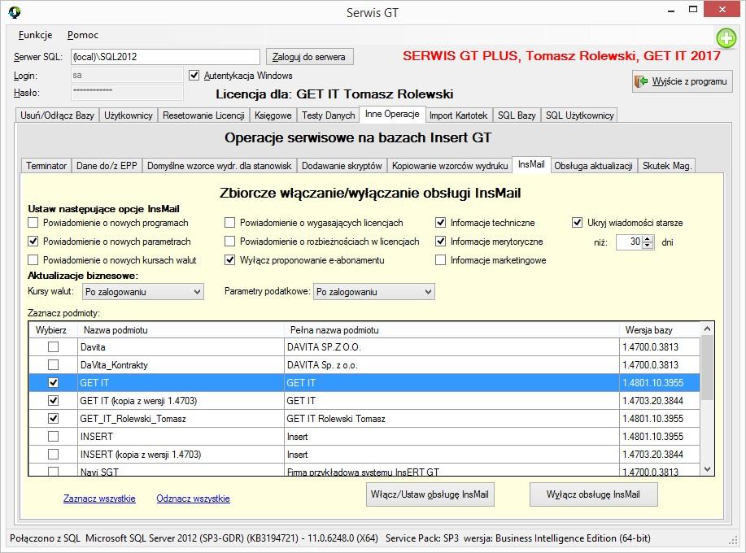
Task: Check Powiadomienie o rozbieżnościach w licencjach
Action: pos(229,241)
